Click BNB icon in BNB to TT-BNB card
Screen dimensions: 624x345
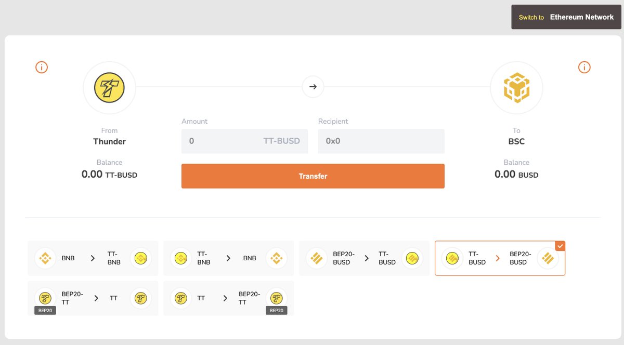45,258
